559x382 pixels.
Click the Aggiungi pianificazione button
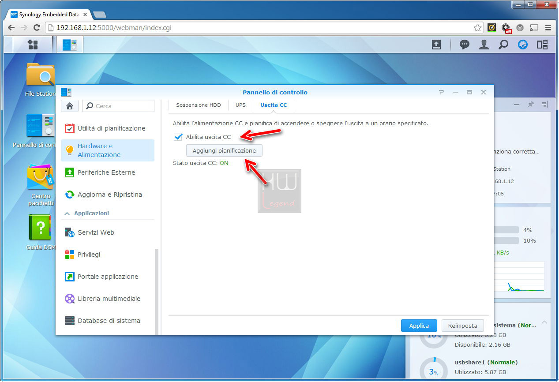(224, 150)
